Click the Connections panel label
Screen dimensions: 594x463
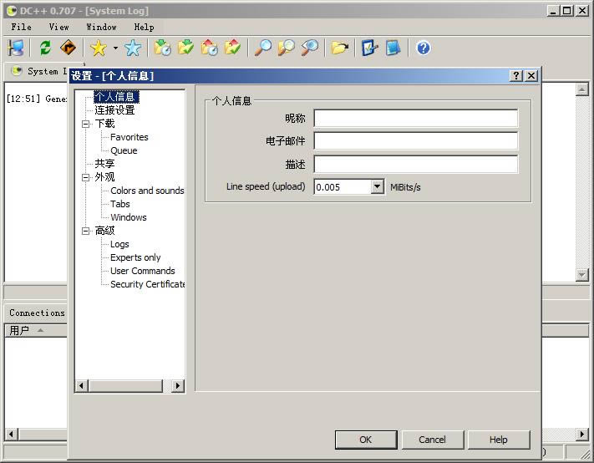point(37,313)
